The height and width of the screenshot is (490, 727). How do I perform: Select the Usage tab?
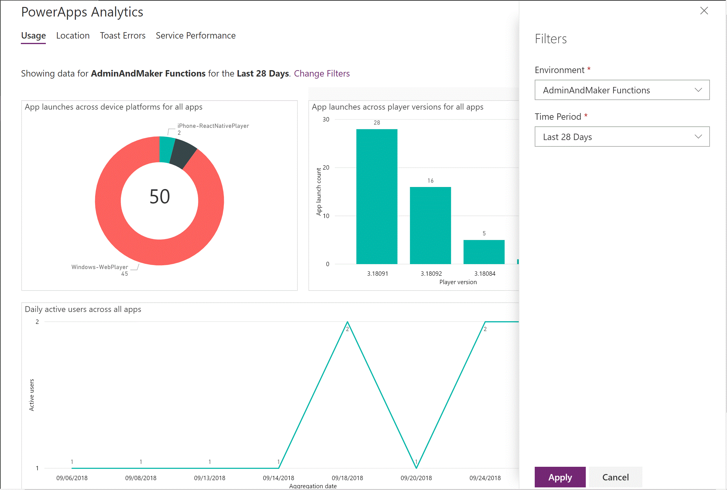pyautogui.click(x=33, y=36)
